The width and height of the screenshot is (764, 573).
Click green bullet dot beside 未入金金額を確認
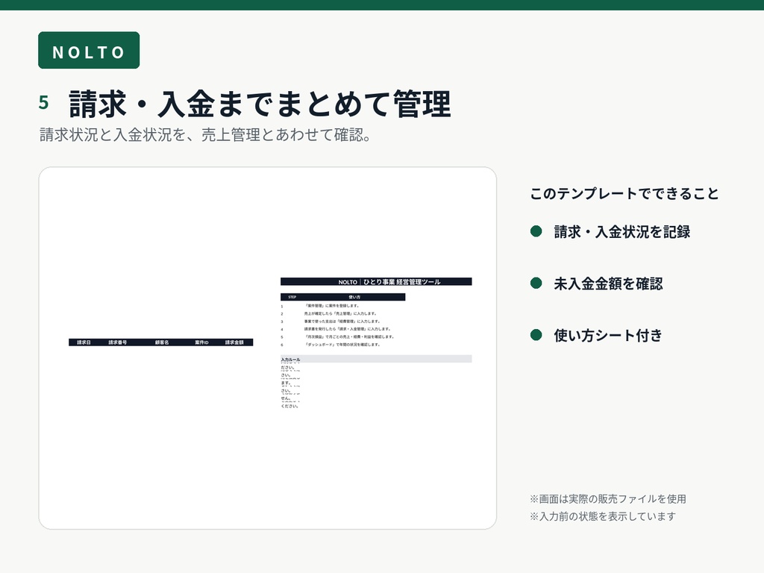(x=536, y=283)
